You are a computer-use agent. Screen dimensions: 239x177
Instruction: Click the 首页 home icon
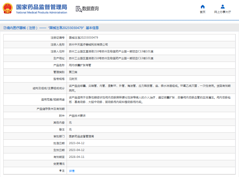[x=203, y=7]
